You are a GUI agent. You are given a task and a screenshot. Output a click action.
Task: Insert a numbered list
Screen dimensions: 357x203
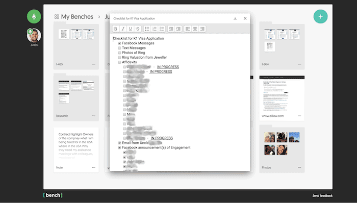pyautogui.click(x=155, y=29)
